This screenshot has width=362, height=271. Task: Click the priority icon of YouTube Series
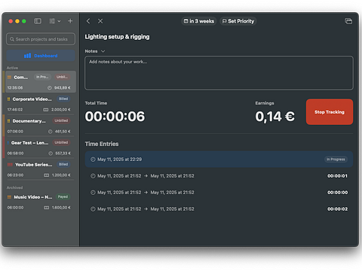[x=10, y=165]
